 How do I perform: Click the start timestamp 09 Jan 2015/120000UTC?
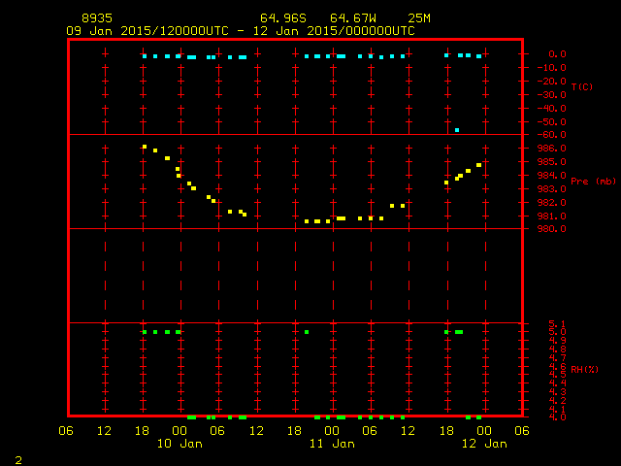point(147,31)
